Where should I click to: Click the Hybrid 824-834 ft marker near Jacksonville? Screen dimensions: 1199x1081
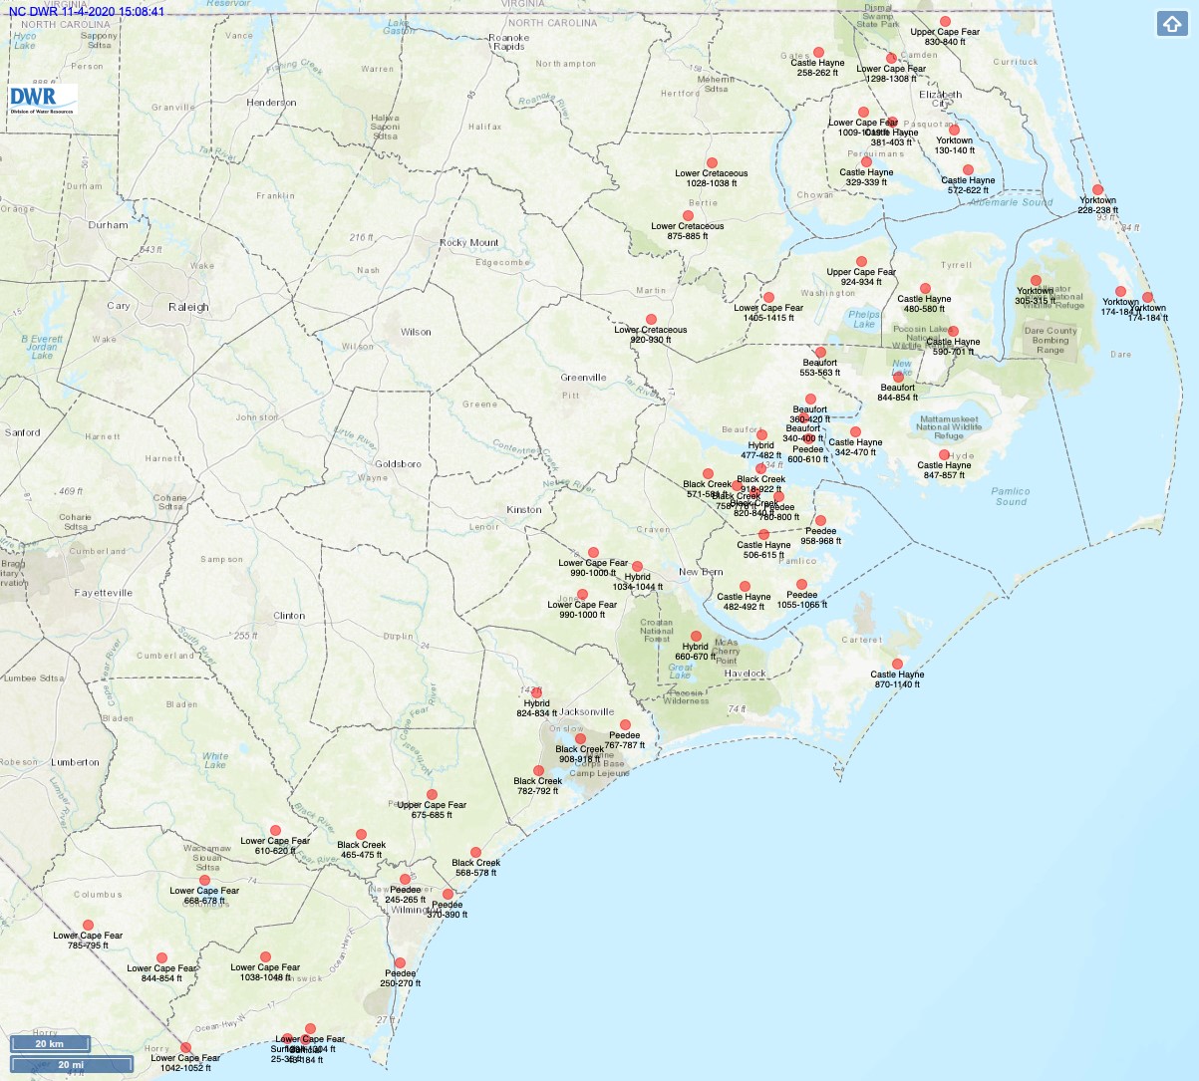coord(536,690)
